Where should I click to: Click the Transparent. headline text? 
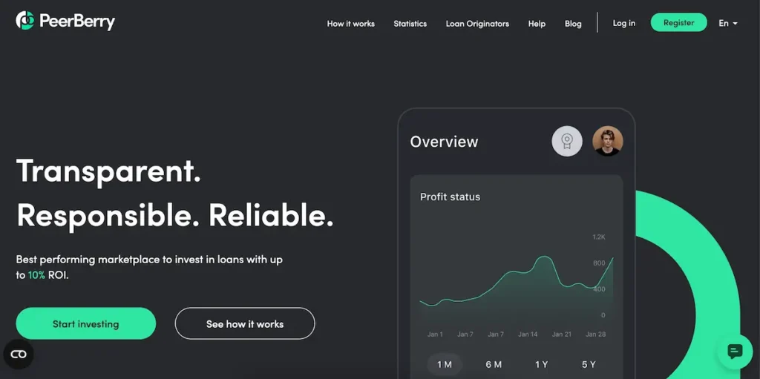click(108, 170)
